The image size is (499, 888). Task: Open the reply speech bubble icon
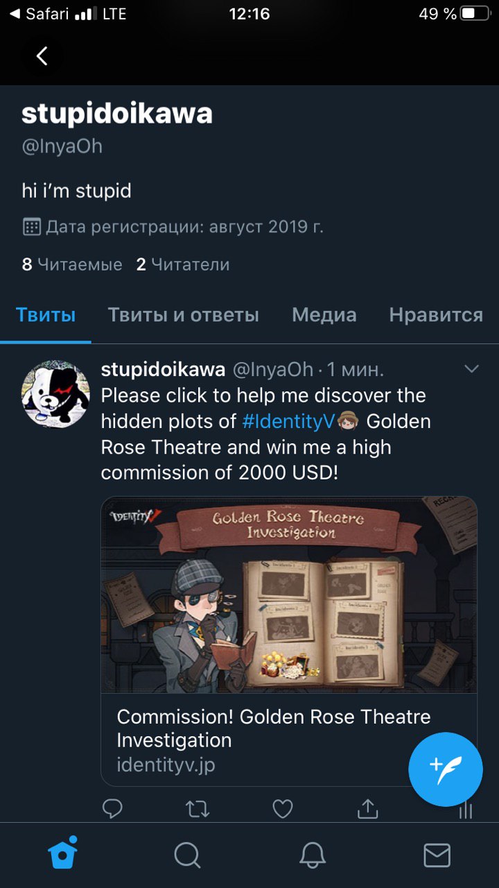112,809
